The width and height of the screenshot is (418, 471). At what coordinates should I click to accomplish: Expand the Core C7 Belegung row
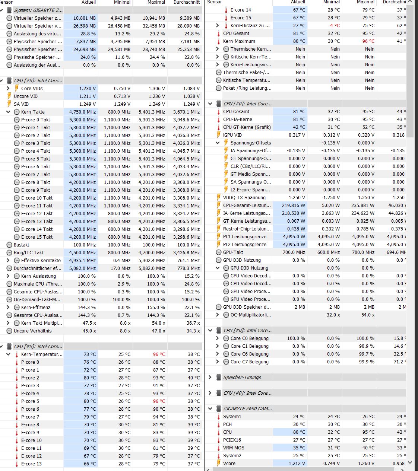point(218,362)
